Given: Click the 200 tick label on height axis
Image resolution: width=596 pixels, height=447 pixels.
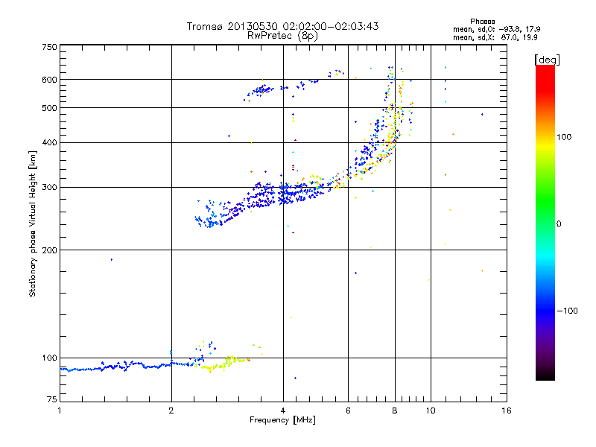Looking at the screenshot, I should (49, 250).
